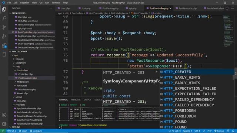This screenshot has width=237, height=133.
Task: Select HTTP_CREATED suggestion in autocomplete list
Action: (x=197, y=72)
